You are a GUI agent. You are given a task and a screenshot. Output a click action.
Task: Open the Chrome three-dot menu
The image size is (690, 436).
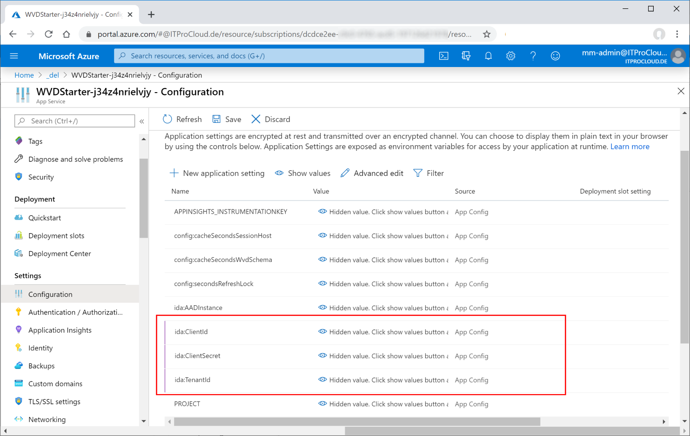tap(677, 34)
